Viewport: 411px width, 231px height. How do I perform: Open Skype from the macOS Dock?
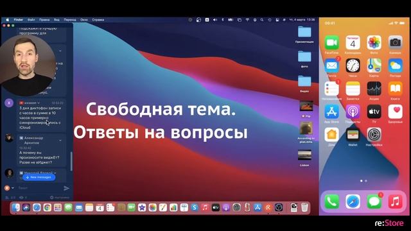[x=195, y=208]
